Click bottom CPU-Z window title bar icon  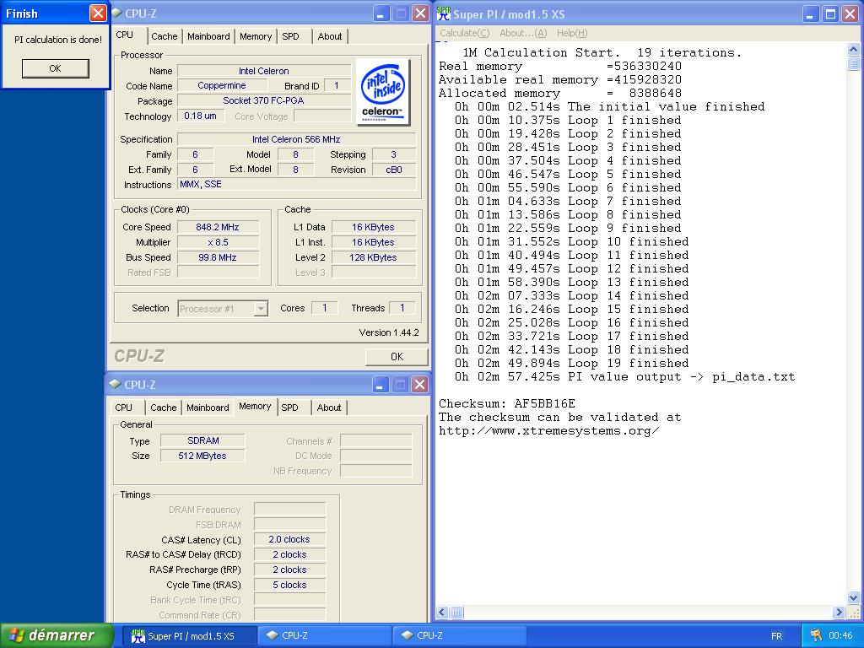point(115,384)
